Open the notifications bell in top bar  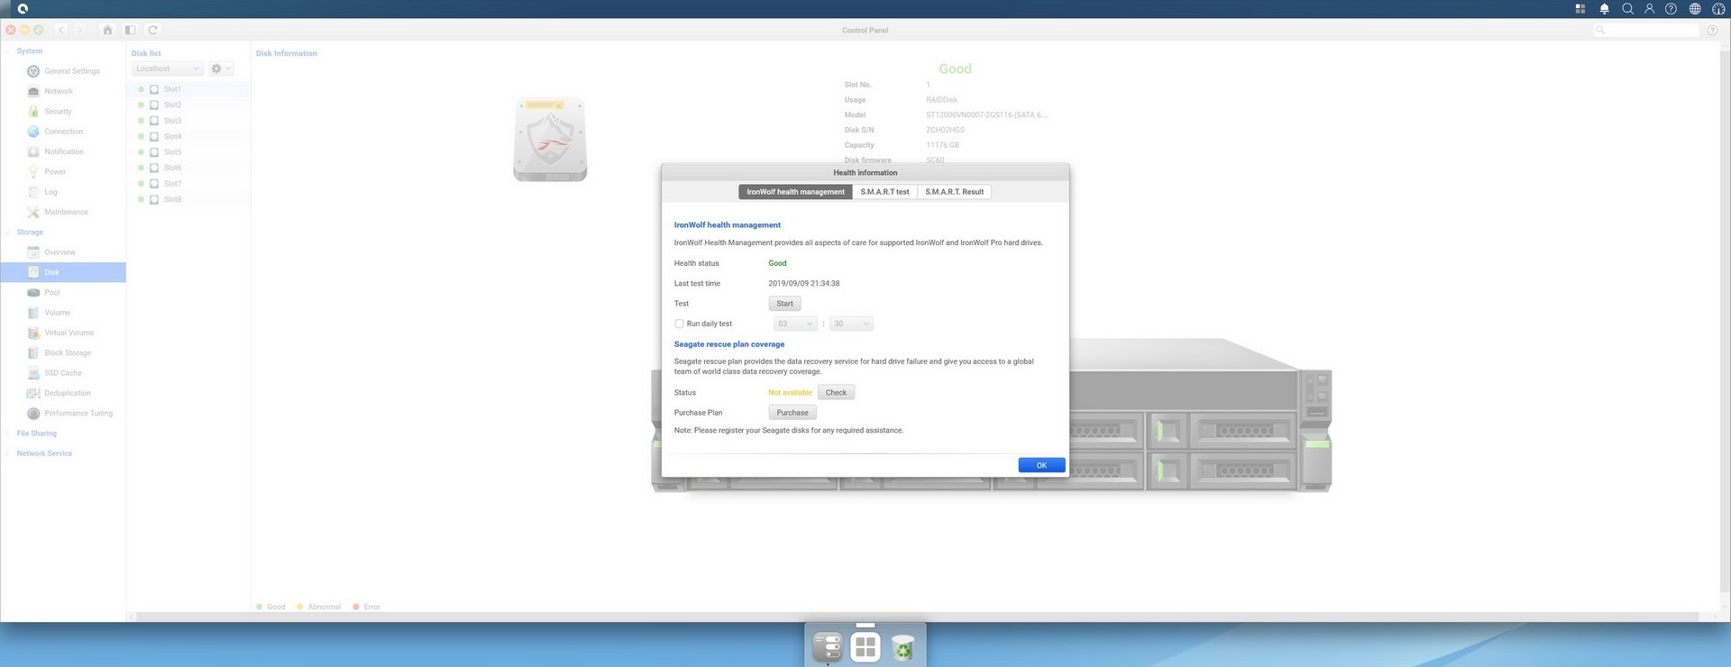coord(1604,9)
